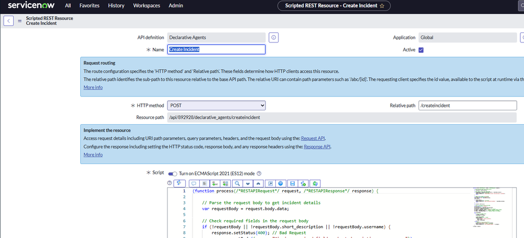The width and height of the screenshot is (524, 238).
Task: Click the API definition info icon
Action: (273, 37)
